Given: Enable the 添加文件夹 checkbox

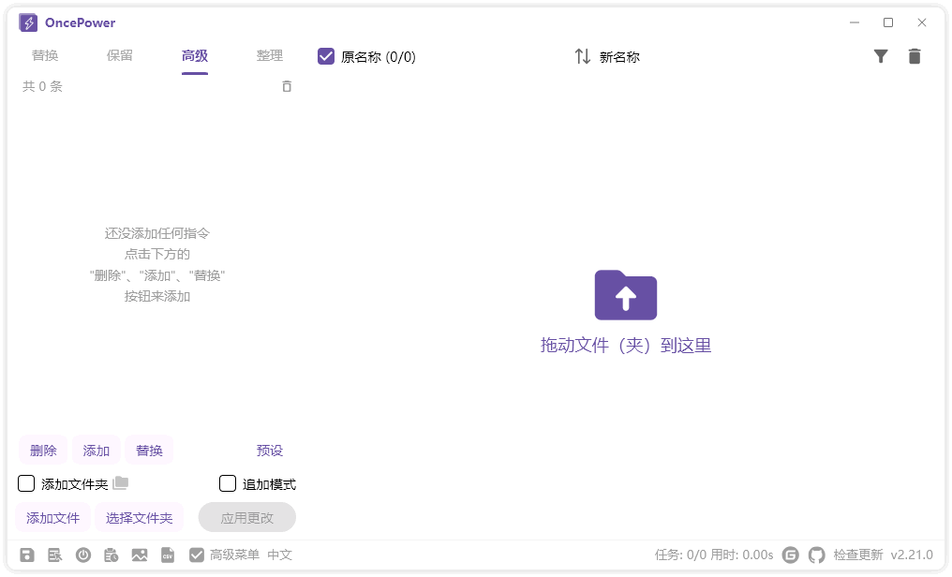Looking at the screenshot, I should pyautogui.click(x=26, y=483).
